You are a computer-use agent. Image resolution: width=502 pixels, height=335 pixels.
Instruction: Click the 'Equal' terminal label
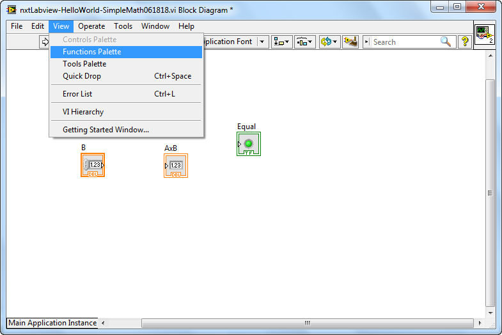(246, 127)
